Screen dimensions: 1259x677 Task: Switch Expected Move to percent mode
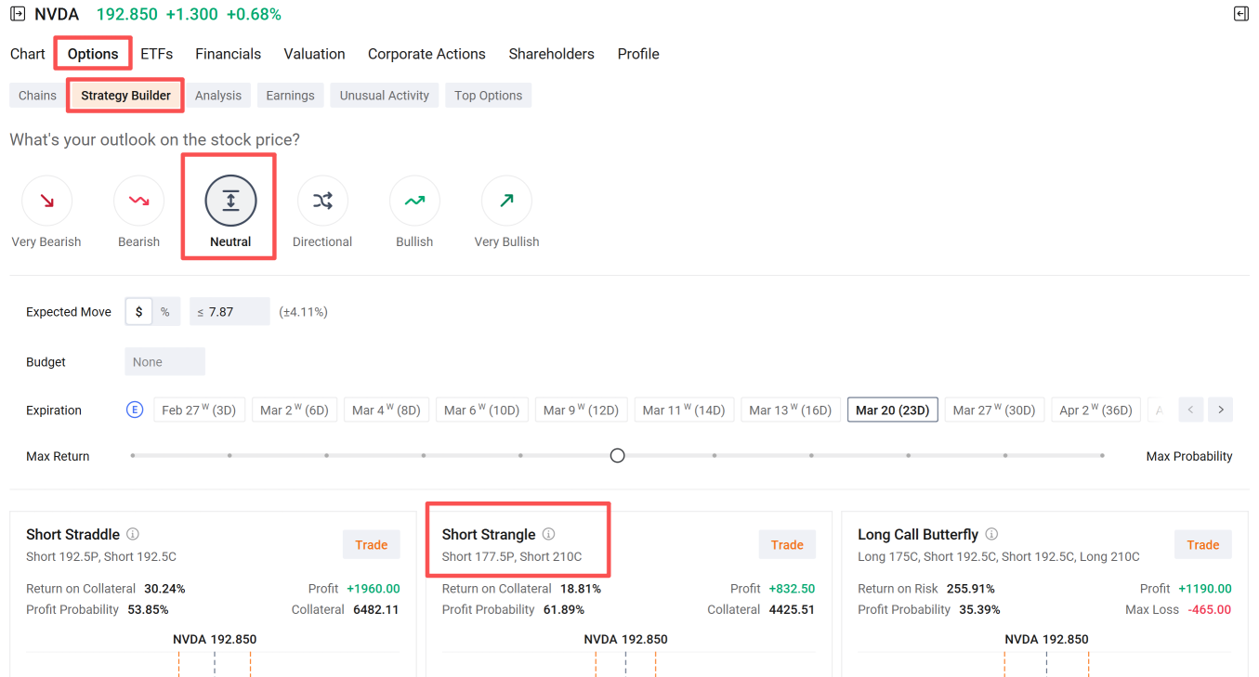point(165,312)
